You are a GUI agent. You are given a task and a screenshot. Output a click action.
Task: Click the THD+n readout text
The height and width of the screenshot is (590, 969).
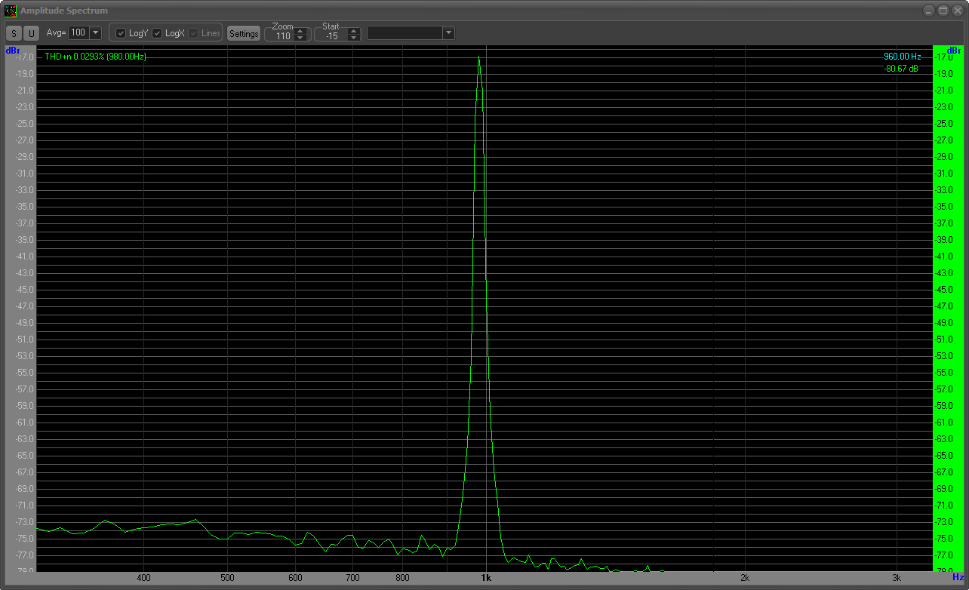[x=95, y=57]
